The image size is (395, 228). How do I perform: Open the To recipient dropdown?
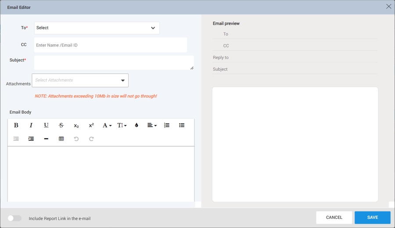coord(97,28)
